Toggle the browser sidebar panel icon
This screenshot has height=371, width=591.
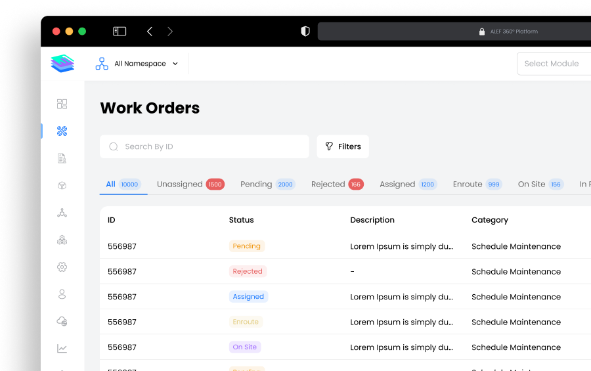(120, 32)
